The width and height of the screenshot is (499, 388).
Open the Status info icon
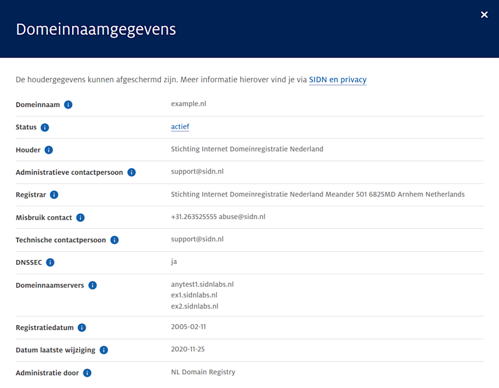[x=45, y=127]
